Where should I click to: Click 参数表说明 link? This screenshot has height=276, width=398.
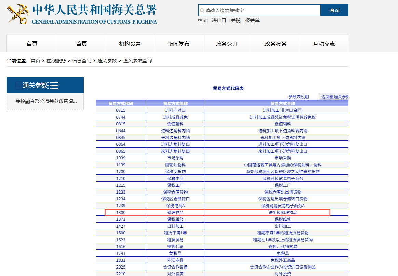(299, 97)
